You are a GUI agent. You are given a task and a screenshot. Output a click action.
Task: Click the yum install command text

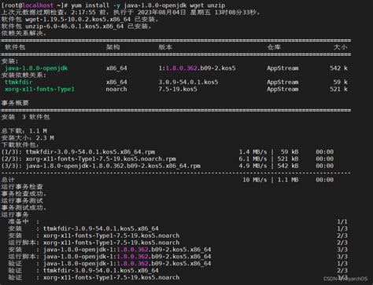point(148,5)
